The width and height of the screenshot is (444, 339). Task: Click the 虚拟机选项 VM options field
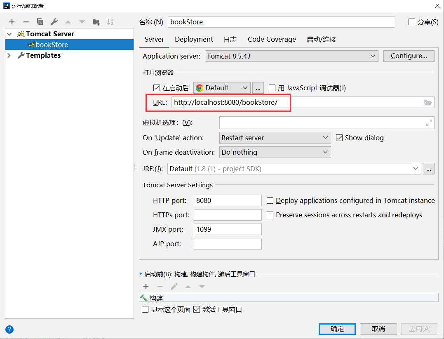[x=327, y=122]
